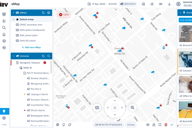This screenshot has height=128, width=192.
Task: Refresh the eMaps panel list
Action: [43, 13]
